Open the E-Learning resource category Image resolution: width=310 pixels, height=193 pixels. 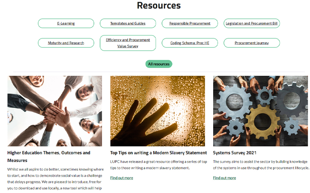click(x=66, y=23)
